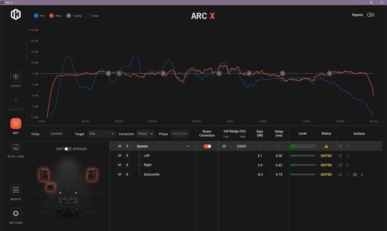This screenshot has height=231, width=387.
Task: Click the IK Multimedia logo
Action: tap(15, 14)
